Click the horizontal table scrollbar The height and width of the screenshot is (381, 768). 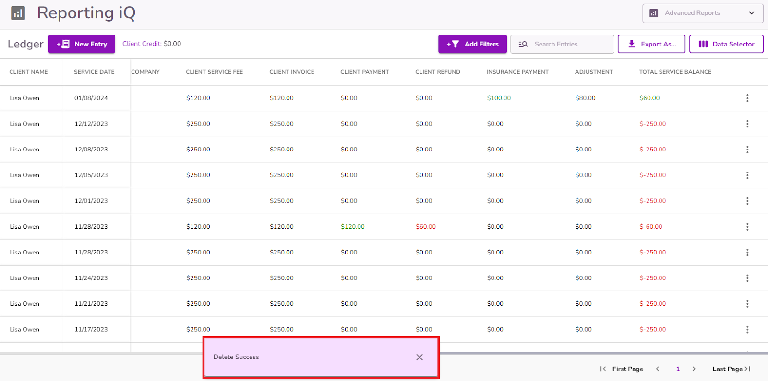(x=603, y=353)
